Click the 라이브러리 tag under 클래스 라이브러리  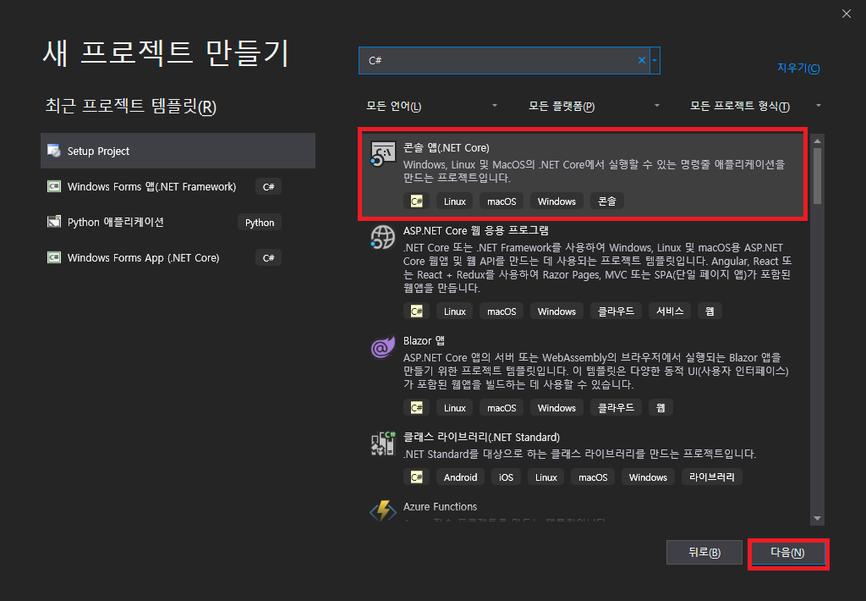pyautogui.click(x=711, y=477)
